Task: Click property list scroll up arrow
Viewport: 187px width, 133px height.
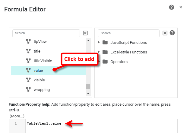Action: (x=88, y=41)
